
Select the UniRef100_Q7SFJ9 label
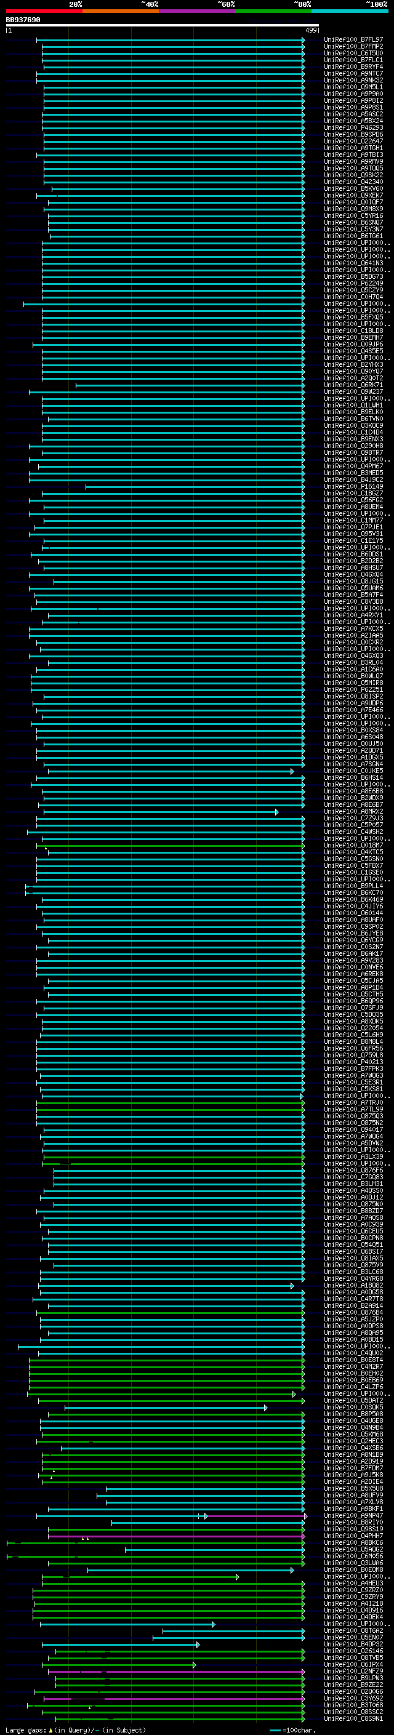(353, 1008)
